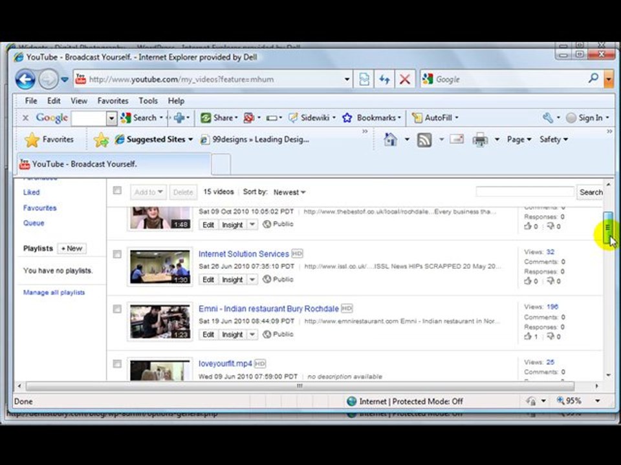Click the Sidewiki button
This screenshot has height=465, width=621.
point(312,118)
